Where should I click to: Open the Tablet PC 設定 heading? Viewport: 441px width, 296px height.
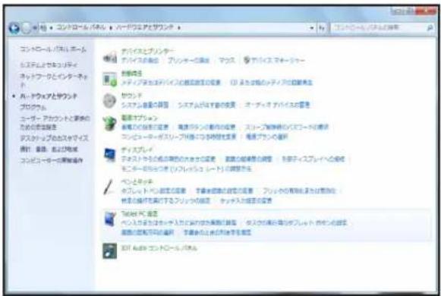coord(140,214)
